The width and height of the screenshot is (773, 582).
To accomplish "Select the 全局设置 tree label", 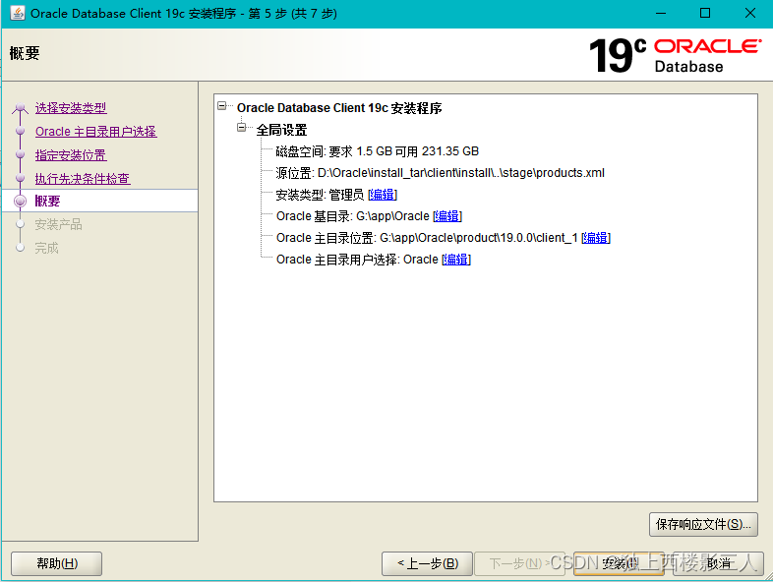I will click(x=282, y=130).
